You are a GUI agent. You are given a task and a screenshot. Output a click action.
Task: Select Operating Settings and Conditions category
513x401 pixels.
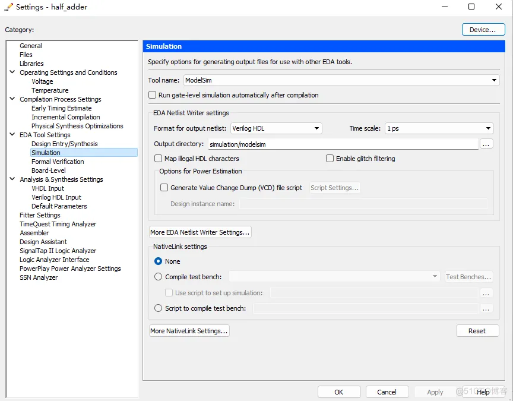pyautogui.click(x=68, y=72)
